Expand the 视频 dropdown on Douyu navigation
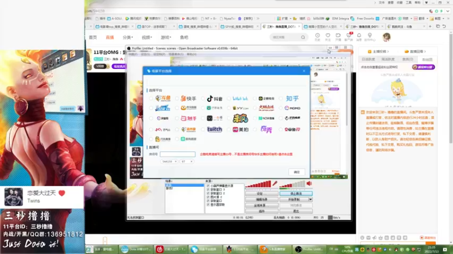 (x=147, y=37)
